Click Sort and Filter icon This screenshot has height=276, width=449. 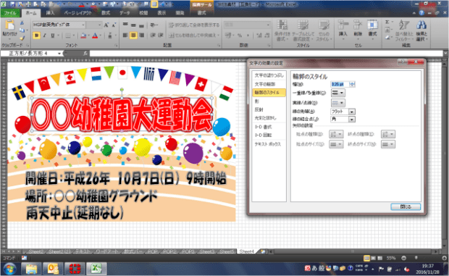pos(404,30)
